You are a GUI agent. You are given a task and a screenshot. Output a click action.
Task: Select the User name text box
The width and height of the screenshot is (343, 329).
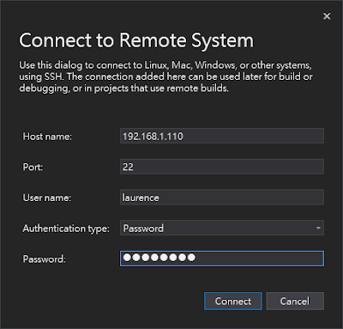[222, 198]
